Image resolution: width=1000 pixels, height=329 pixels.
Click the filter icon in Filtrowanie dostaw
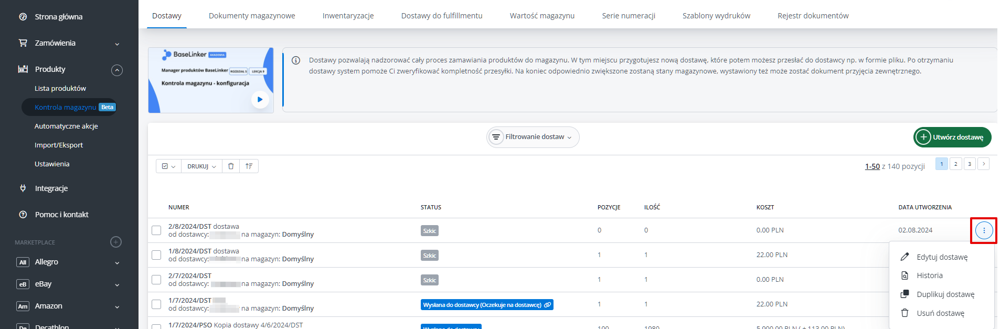(x=496, y=137)
